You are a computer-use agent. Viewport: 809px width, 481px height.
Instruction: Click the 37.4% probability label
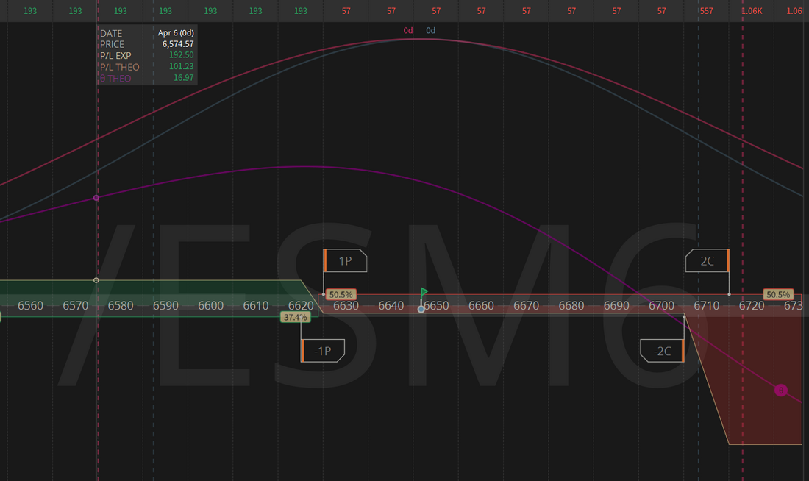(x=294, y=317)
